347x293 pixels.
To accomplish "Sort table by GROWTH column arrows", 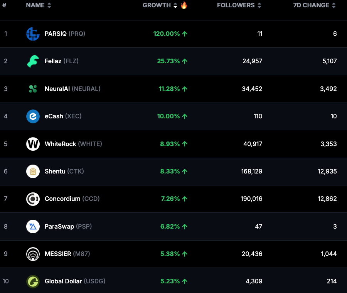I will coord(175,5).
